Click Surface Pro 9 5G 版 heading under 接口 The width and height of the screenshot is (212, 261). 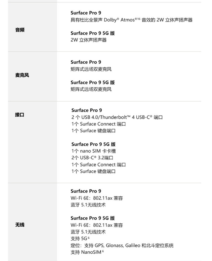click(x=93, y=144)
